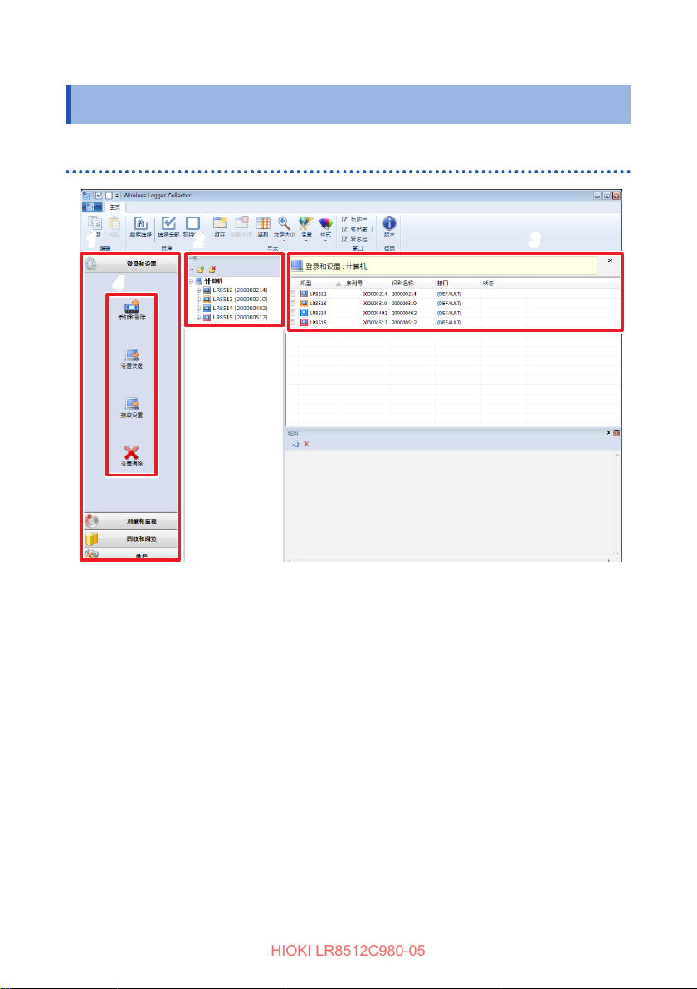This screenshot has height=989, width=697.
Task: Click the 200000319 serial number cell
Action: pyautogui.click(x=375, y=304)
